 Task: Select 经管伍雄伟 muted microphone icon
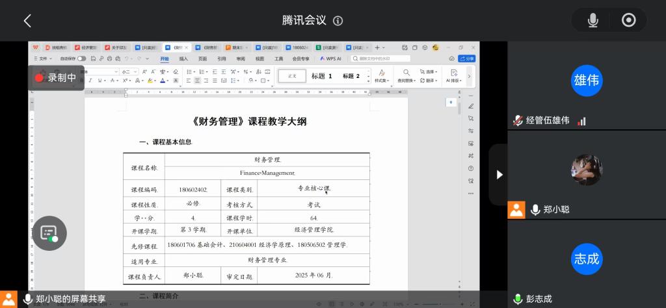pyautogui.click(x=518, y=120)
